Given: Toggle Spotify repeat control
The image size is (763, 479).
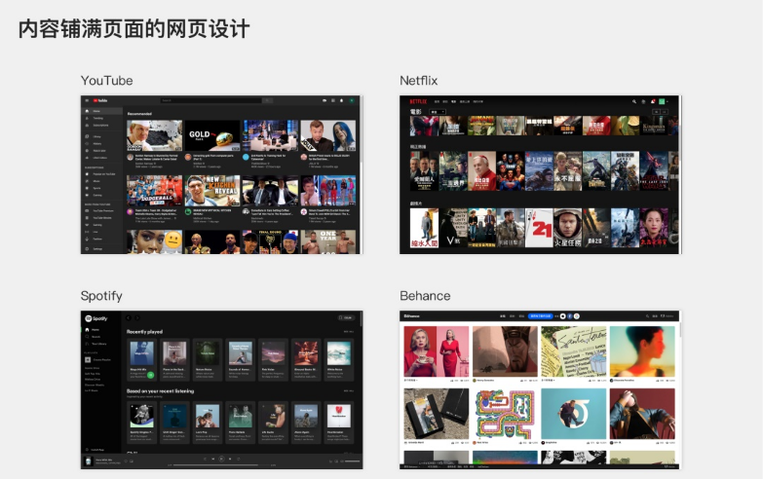Looking at the screenshot, I should 239,459.
